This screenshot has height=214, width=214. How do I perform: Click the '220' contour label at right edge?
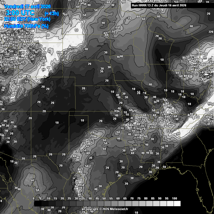(210, 32)
